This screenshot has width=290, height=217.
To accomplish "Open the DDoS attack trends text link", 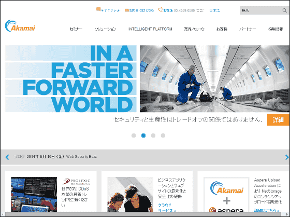I will 75,197.
